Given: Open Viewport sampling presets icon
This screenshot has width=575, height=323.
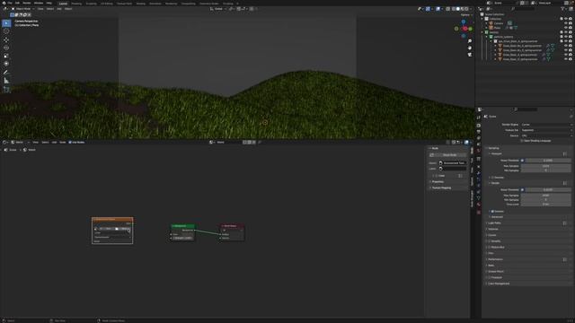Looking at the screenshot, I should (x=565, y=153).
